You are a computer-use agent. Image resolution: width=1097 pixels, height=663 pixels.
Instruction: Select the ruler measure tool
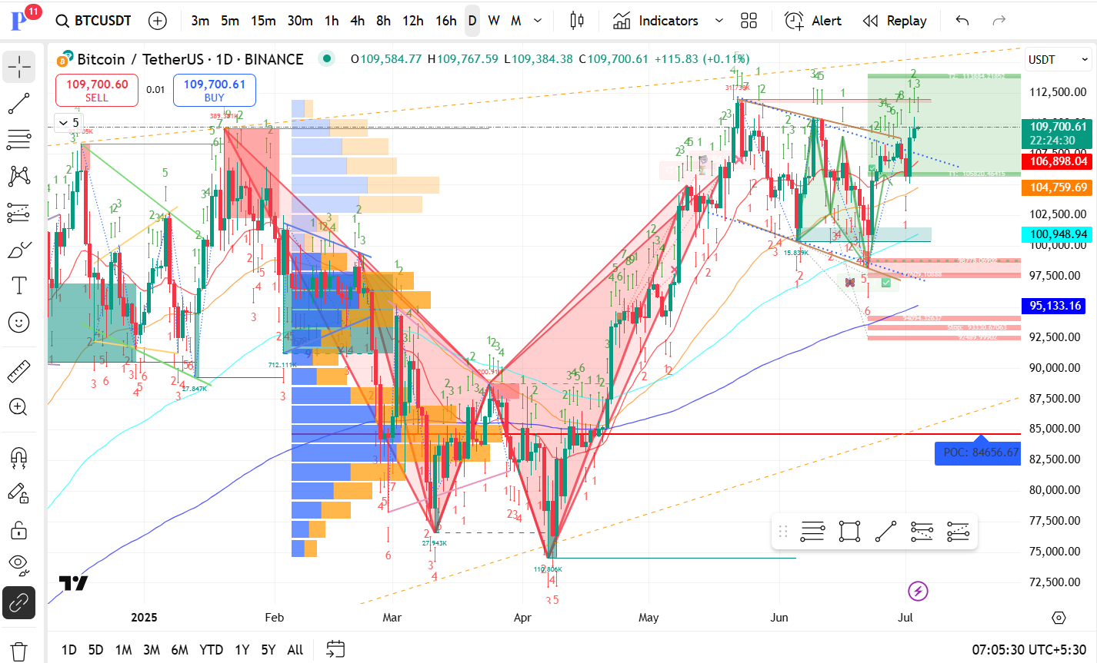(19, 372)
